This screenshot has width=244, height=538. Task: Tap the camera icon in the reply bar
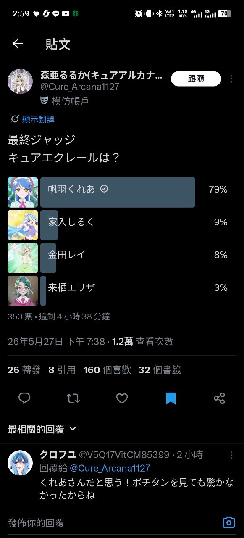coord(228,522)
